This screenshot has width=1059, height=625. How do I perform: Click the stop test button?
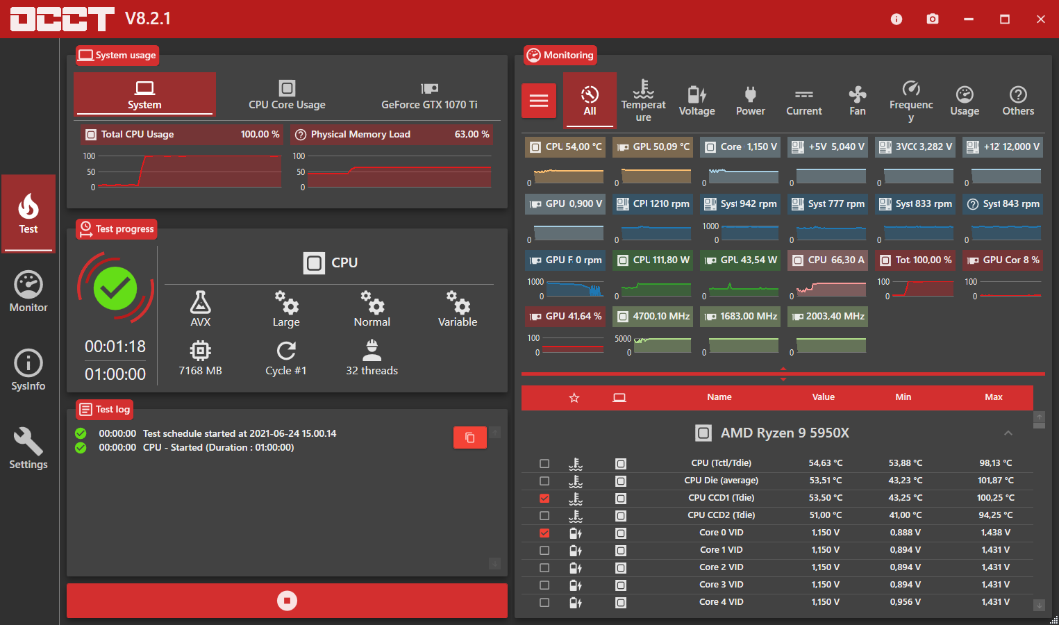pyautogui.click(x=287, y=601)
